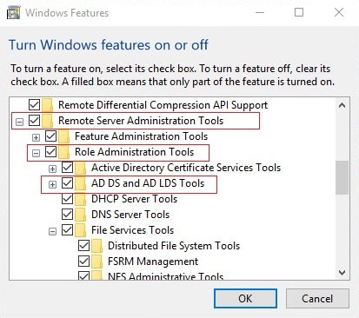Expand AD DS and AD LDS Tools node
359x318 pixels.
pos(52,184)
